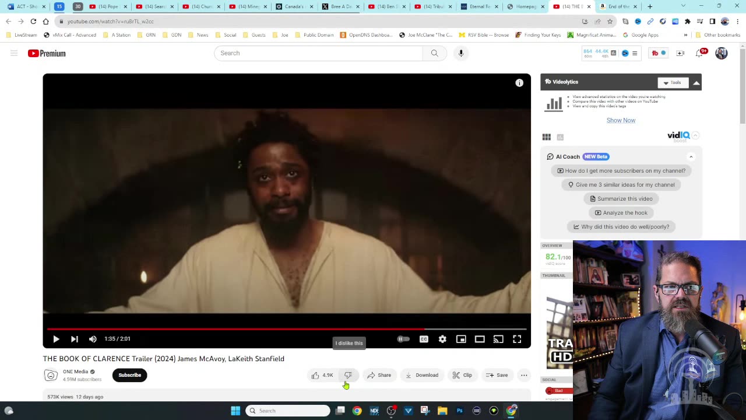Screen dimensions: 746x420
Task: Bookmark this page star icon
Action: click(610, 22)
